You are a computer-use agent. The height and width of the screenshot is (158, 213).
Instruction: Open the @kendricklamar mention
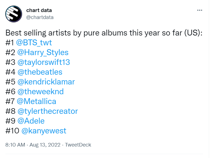click(x=46, y=82)
